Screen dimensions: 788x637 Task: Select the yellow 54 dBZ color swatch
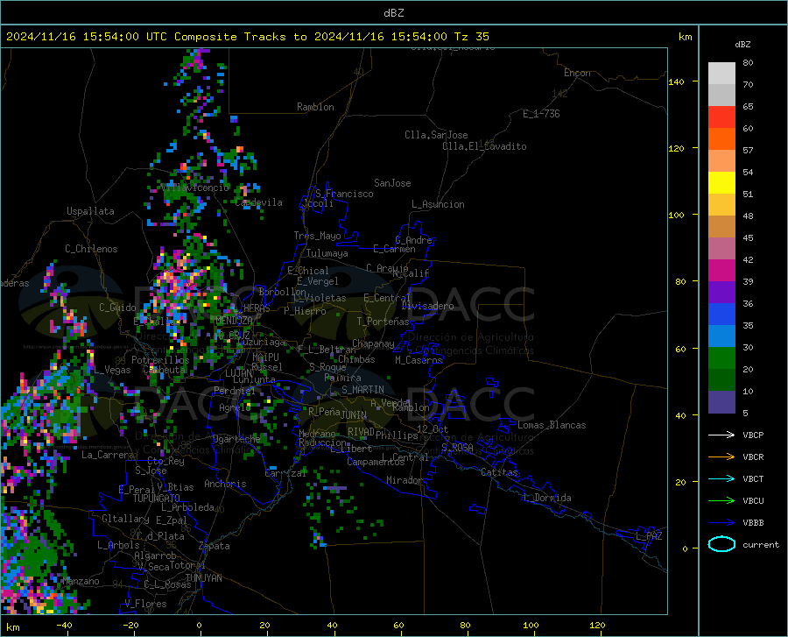721,183
